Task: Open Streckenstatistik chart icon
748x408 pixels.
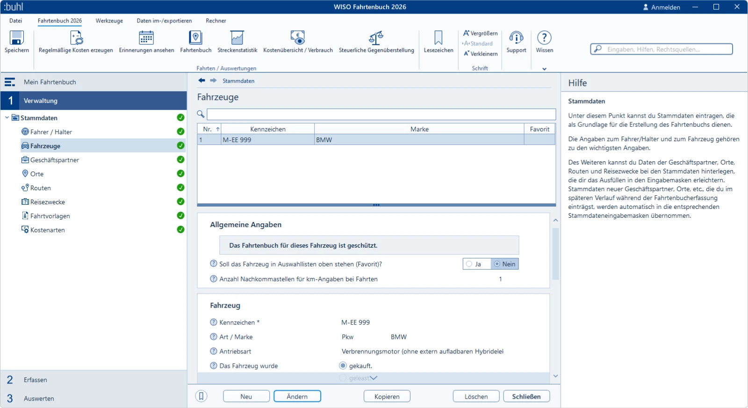Action: [237, 38]
